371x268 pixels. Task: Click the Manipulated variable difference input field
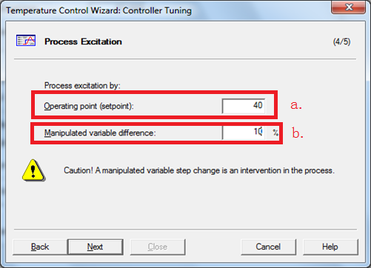click(x=244, y=133)
